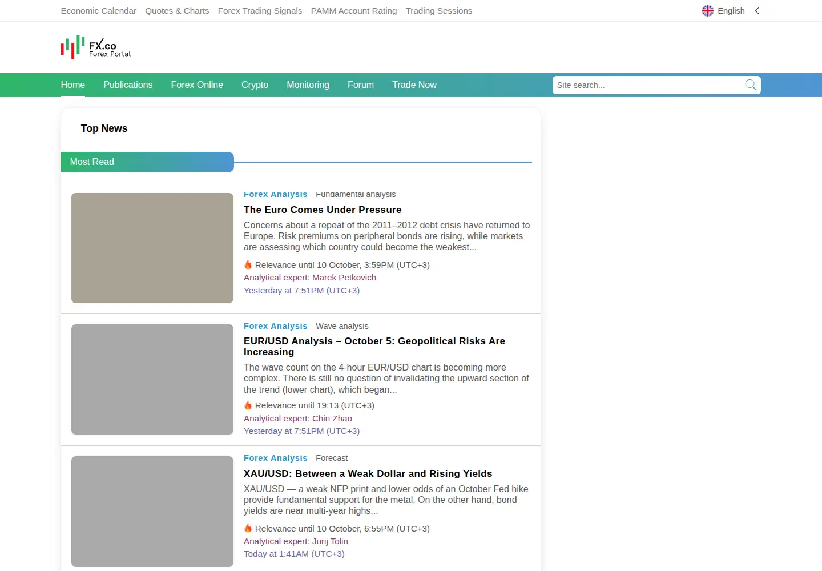The image size is (822, 571).
Task: Click 'Yesterday at 7:51PM' under Marek Petkovich
Action: click(301, 291)
